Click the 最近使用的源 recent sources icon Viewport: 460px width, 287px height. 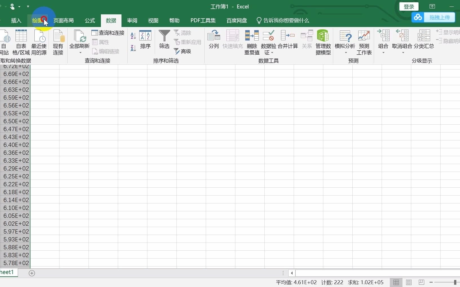click(x=39, y=42)
